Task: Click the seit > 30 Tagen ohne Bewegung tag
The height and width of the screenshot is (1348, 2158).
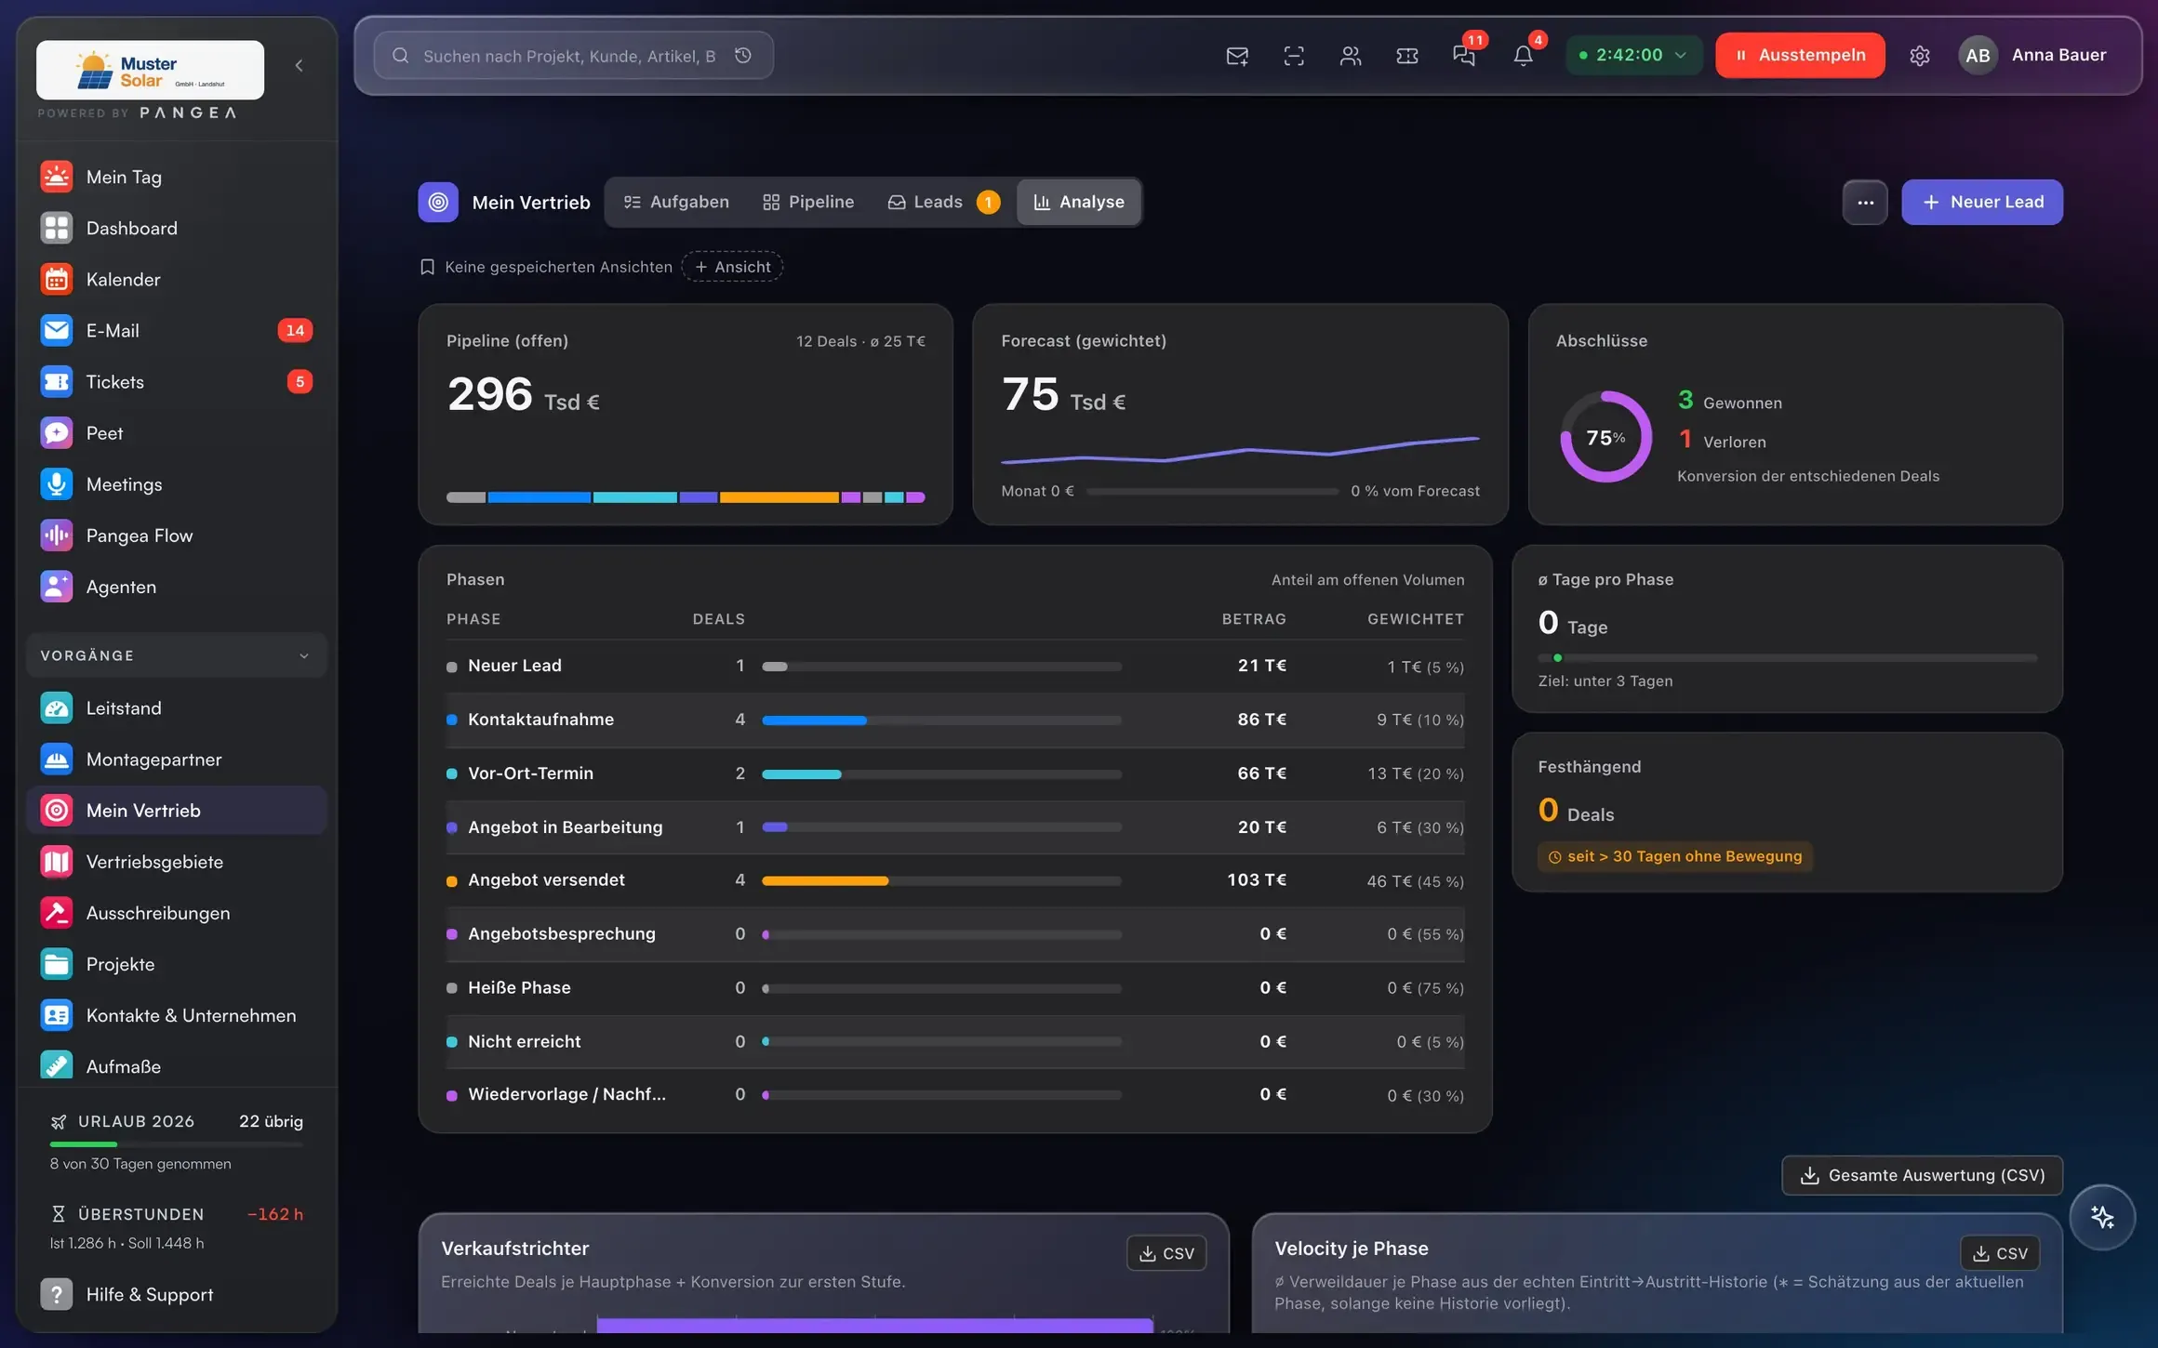Action: tap(1675, 856)
